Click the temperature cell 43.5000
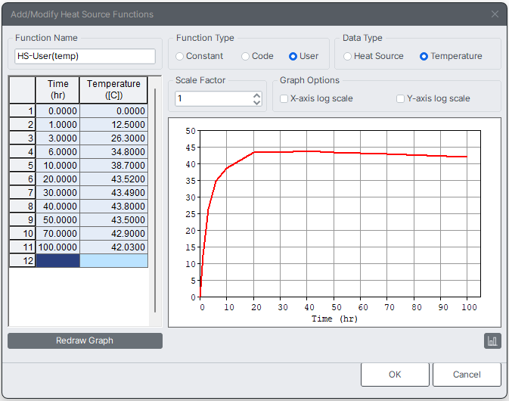Screen dimensions: 509x401 point(113,220)
